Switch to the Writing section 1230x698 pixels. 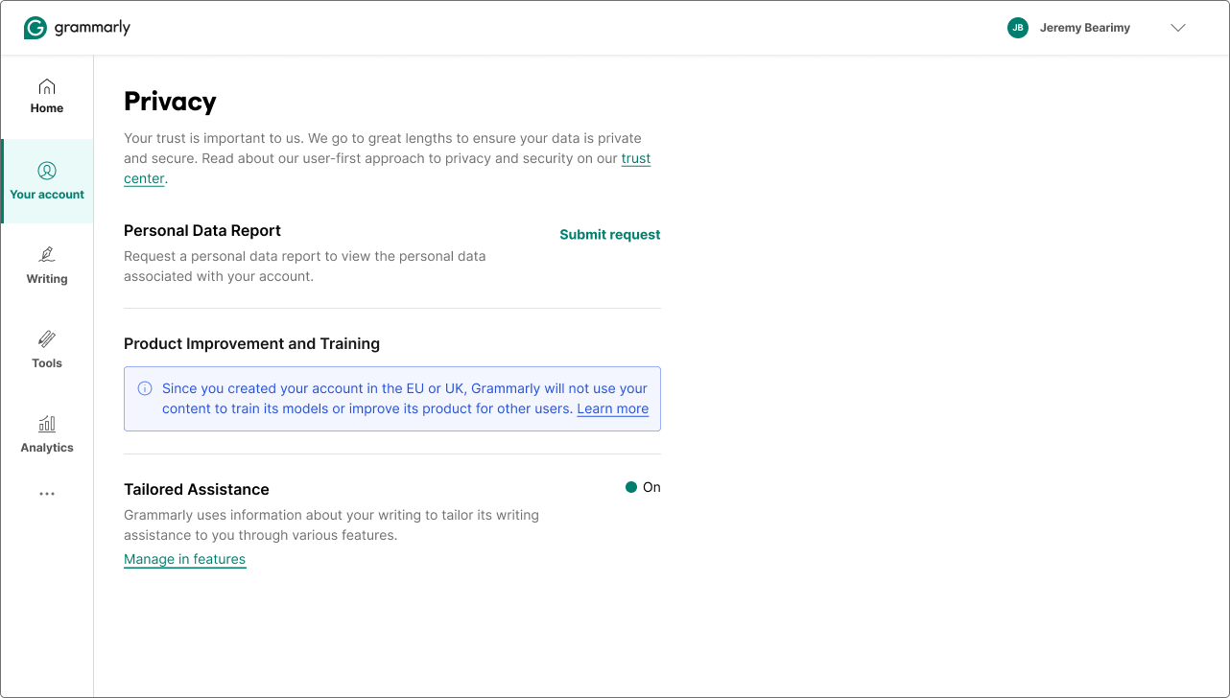46,267
